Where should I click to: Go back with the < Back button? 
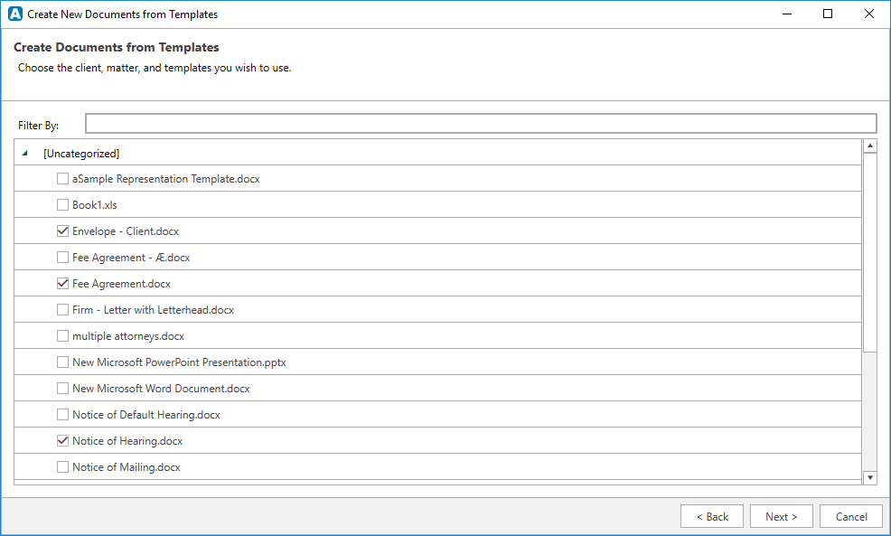[x=712, y=517]
